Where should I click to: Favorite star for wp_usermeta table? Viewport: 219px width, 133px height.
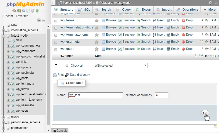coord(97,42)
